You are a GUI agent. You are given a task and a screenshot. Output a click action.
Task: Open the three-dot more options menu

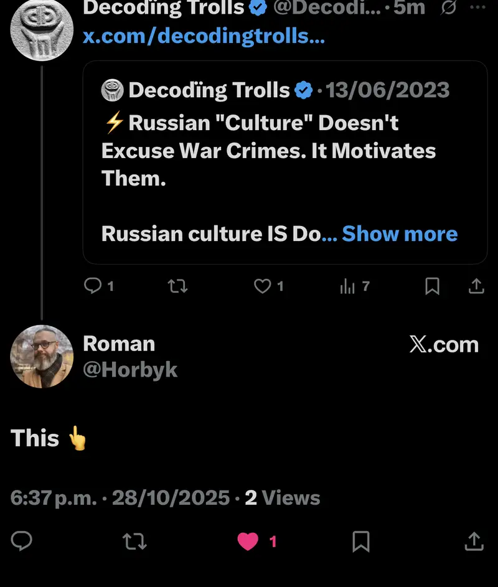click(476, 7)
